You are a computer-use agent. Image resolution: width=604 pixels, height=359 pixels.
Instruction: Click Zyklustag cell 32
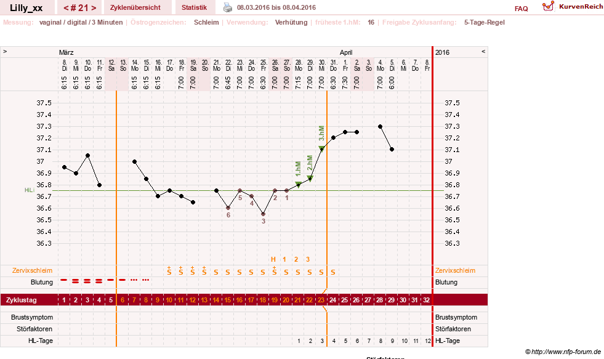tap(426, 300)
